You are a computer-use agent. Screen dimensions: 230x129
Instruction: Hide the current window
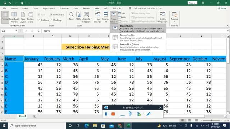tap(122, 18)
